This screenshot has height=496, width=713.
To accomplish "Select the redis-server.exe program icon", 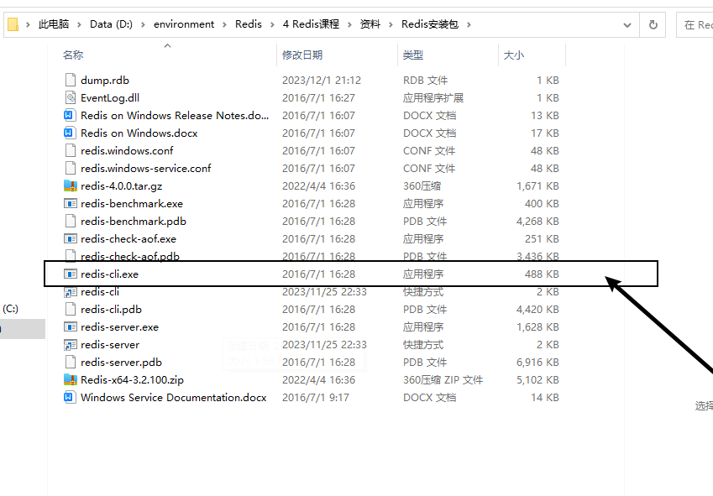I will [x=71, y=327].
